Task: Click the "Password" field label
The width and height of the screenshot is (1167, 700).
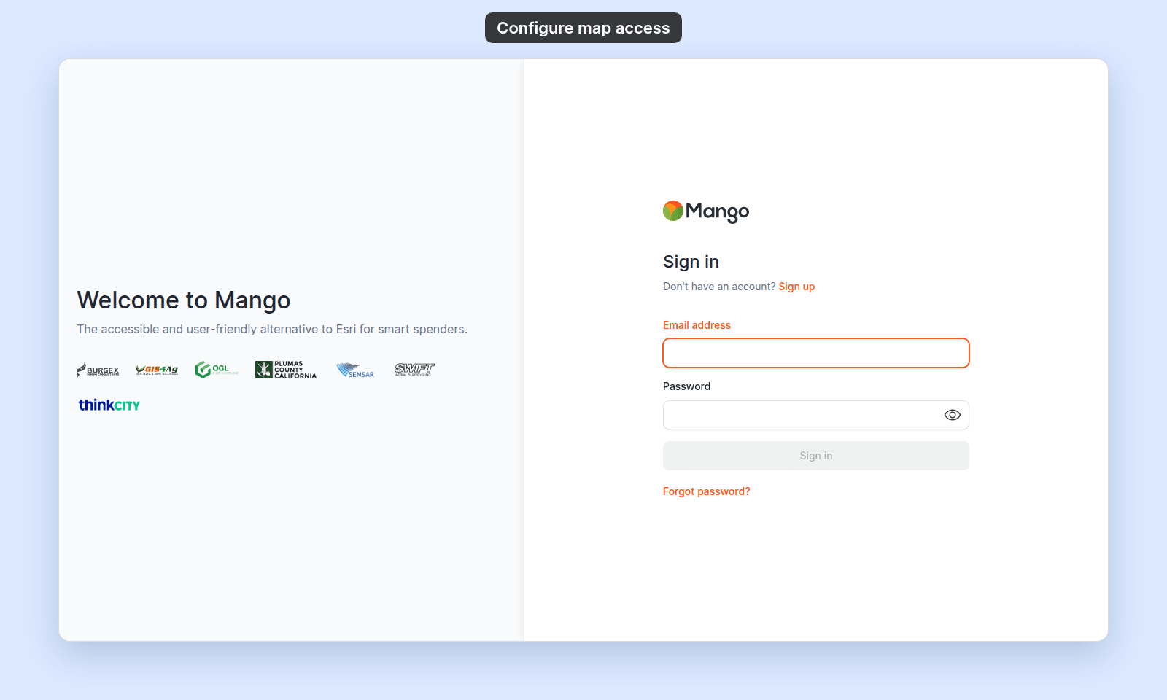Action: tap(686, 386)
